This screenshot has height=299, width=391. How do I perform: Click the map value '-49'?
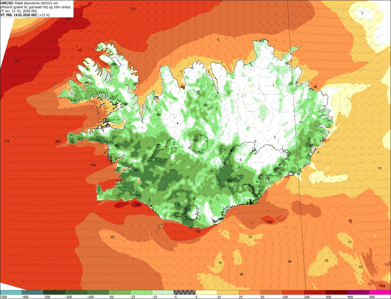(x=86, y=83)
